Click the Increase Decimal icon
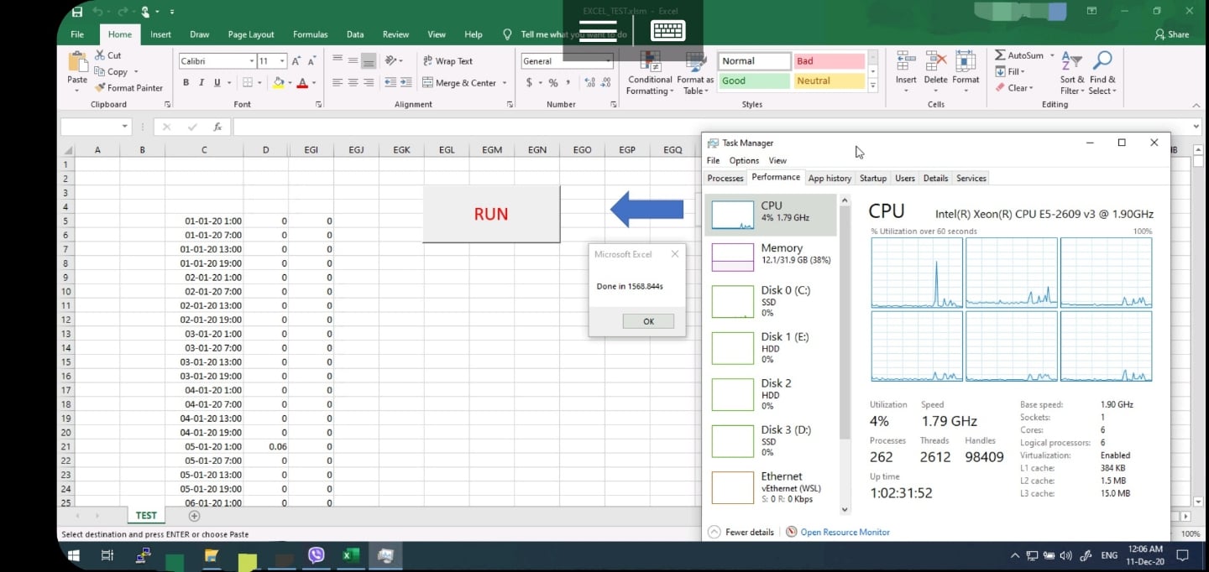The width and height of the screenshot is (1209, 572). point(589,82)
